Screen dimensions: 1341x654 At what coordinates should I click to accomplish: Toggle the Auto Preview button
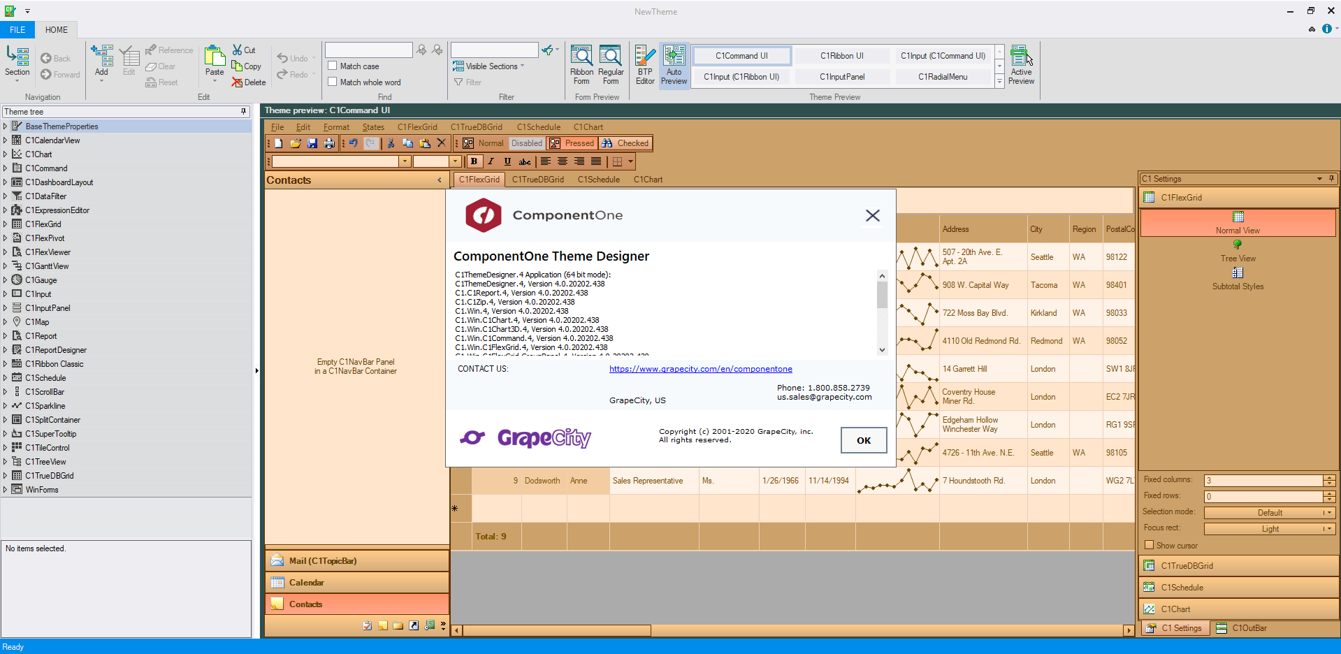[x=674, y=64]
